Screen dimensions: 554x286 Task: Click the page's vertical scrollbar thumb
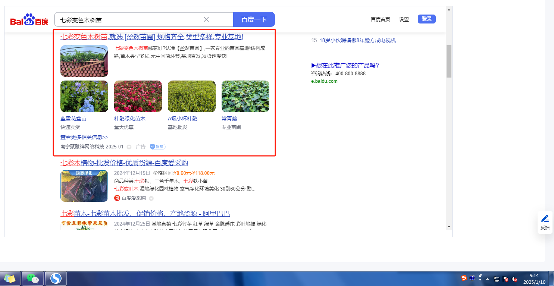pos(449,61)
